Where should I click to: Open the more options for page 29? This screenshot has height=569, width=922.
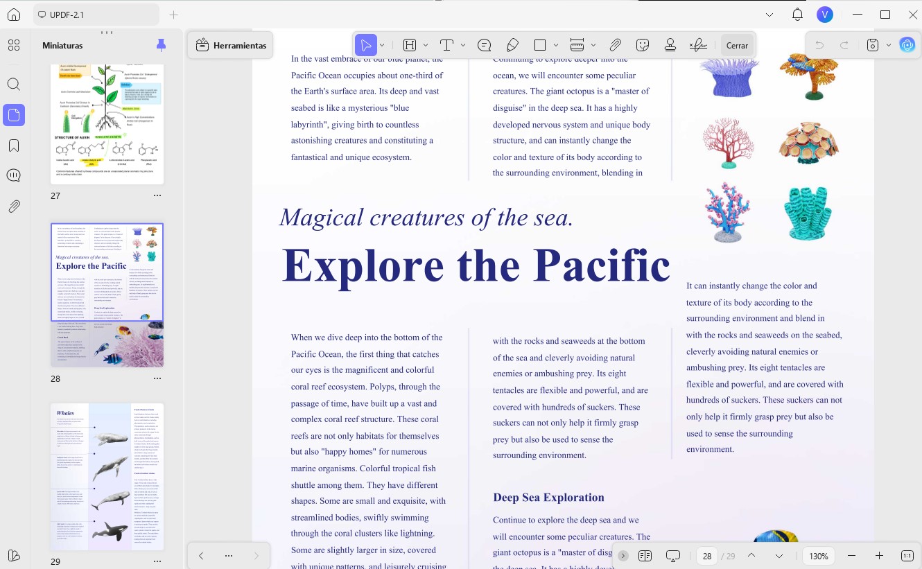pos(157,561)
